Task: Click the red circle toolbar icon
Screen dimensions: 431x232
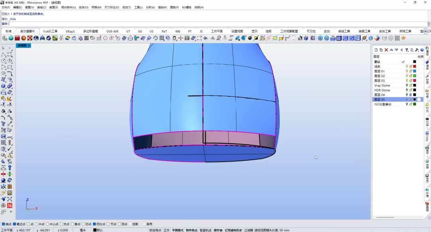Action: 105,38
